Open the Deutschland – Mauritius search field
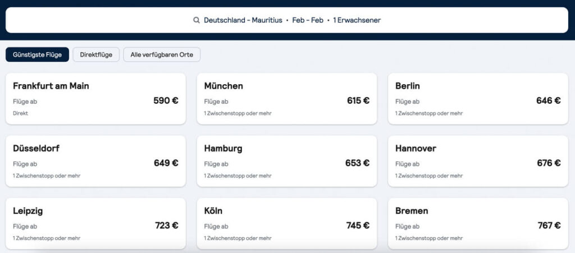The height and width of the screenshot is (253, 575). click(287, 20)
